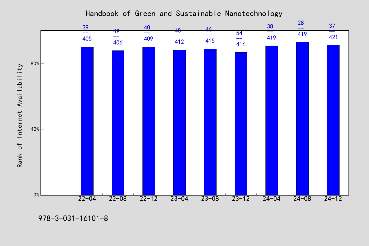Click the rank number 39 above 22-04
Viewport: 369px width, 246px height.
[86, 27]
